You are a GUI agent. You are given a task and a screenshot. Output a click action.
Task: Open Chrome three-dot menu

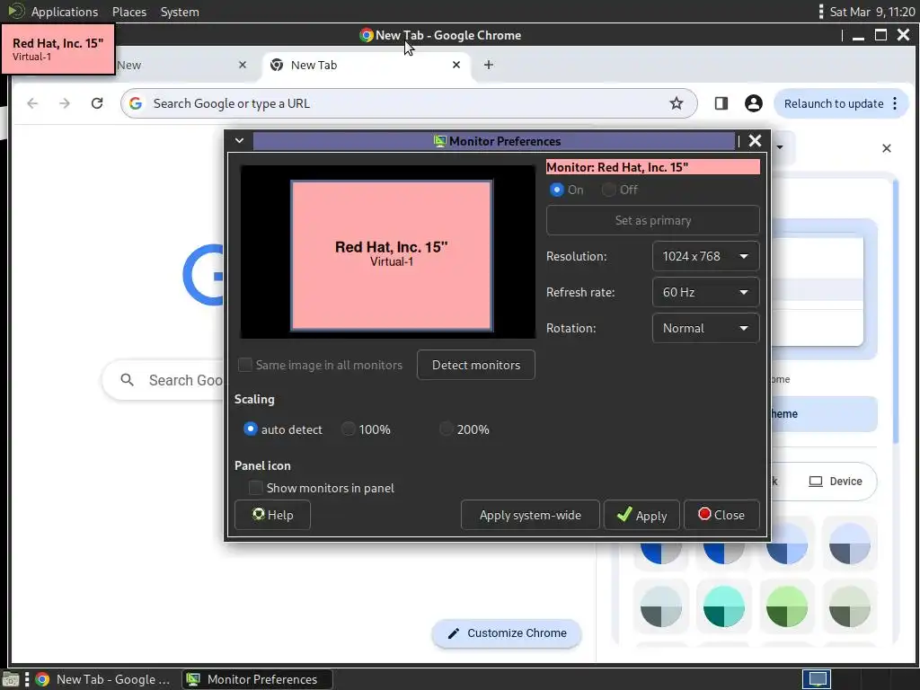click(895, 103)
